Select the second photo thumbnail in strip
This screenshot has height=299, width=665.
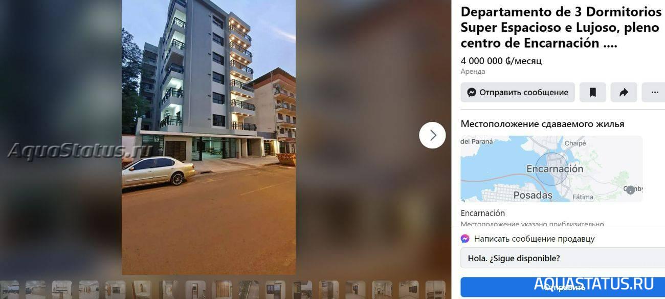point(35,290)
